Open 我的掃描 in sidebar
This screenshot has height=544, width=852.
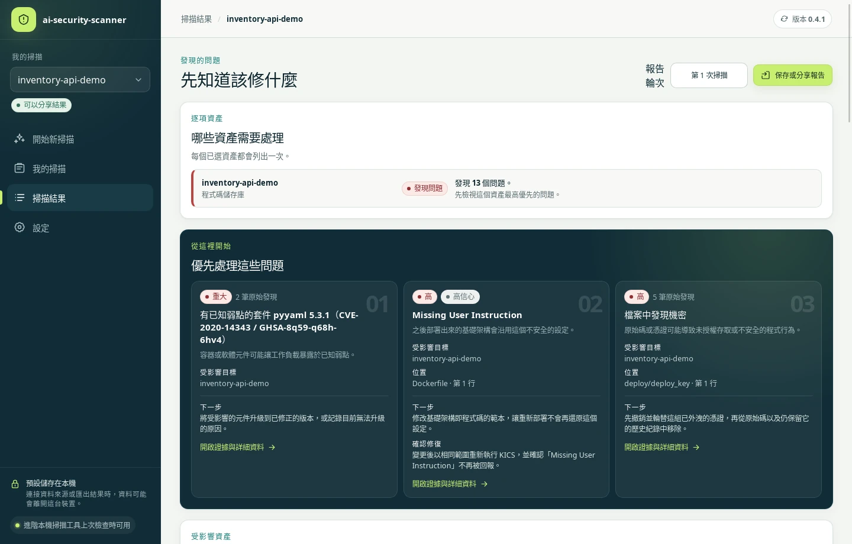coord(80,169)
